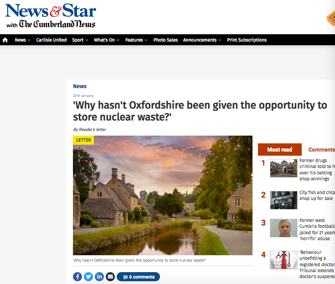Click the News category link
The image size is (335, 284).
[x=80, y=86]
